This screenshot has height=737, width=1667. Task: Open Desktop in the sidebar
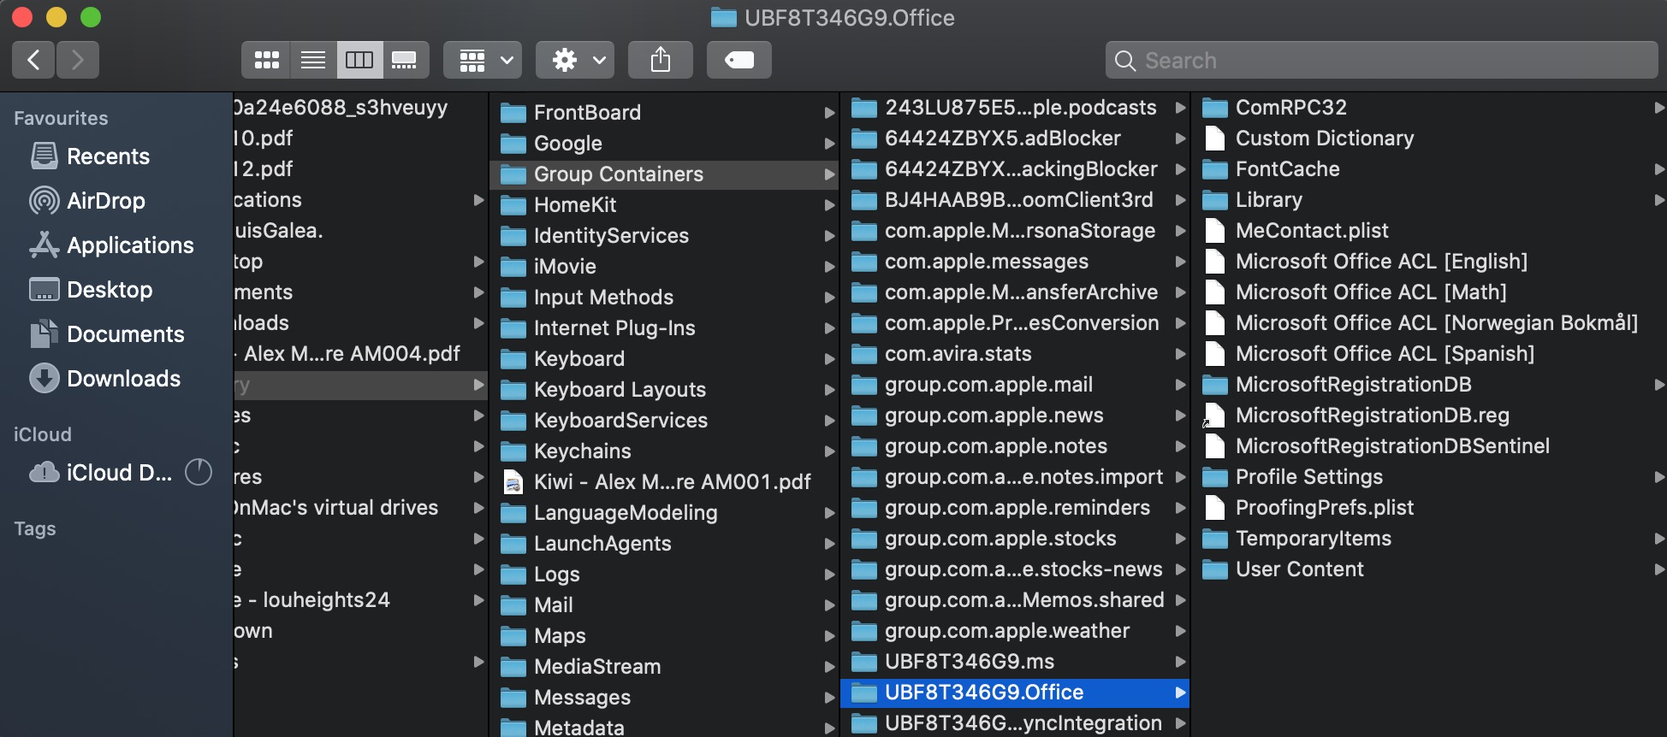110,290
